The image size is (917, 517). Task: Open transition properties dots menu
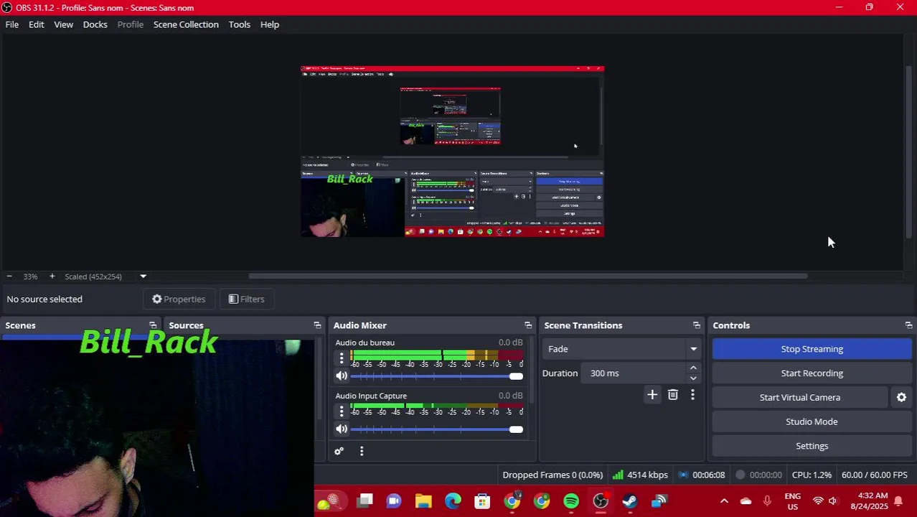(692, 395)
